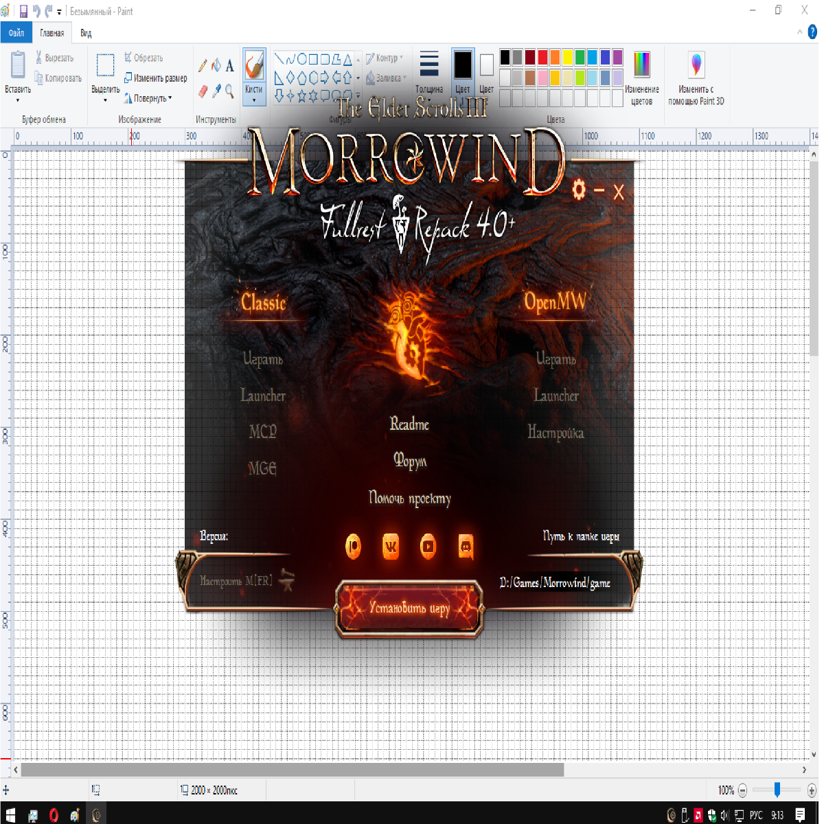
Task: Click the zoom slider handle
Action: pyautogui.click(x=777, y=790)
